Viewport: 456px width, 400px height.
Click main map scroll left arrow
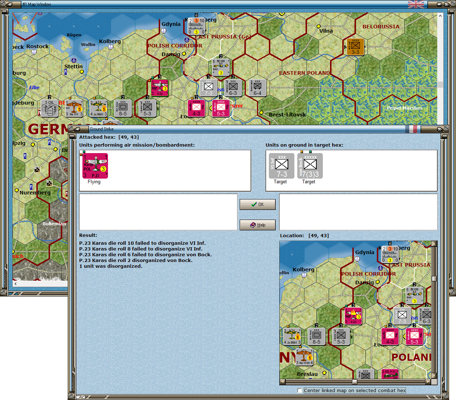tap(15, 284)
